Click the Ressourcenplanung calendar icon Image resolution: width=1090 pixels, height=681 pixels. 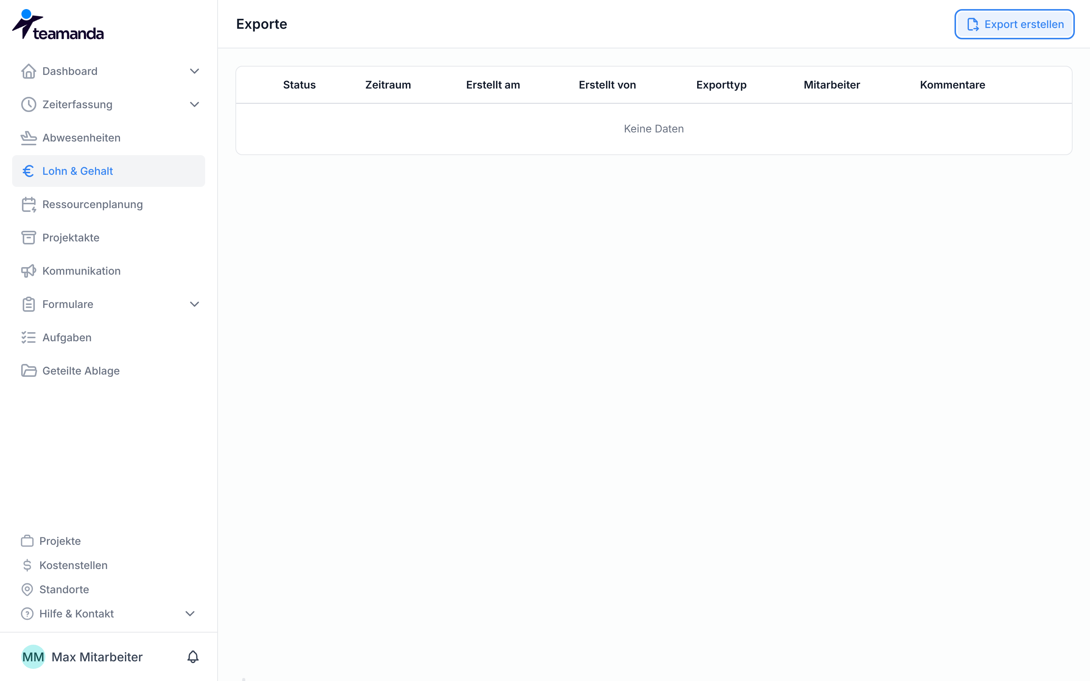(x=28, y=204)
